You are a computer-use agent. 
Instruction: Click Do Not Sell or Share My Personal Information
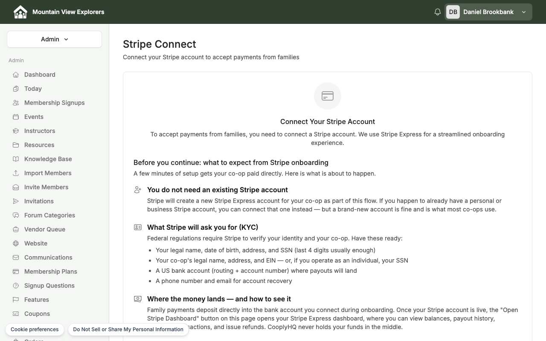tap(128, 329)
